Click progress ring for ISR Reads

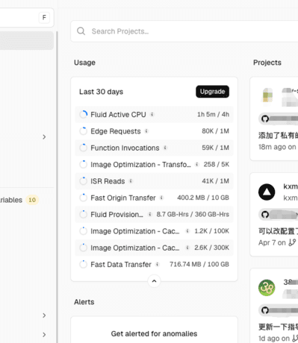(x=84, y=181)
